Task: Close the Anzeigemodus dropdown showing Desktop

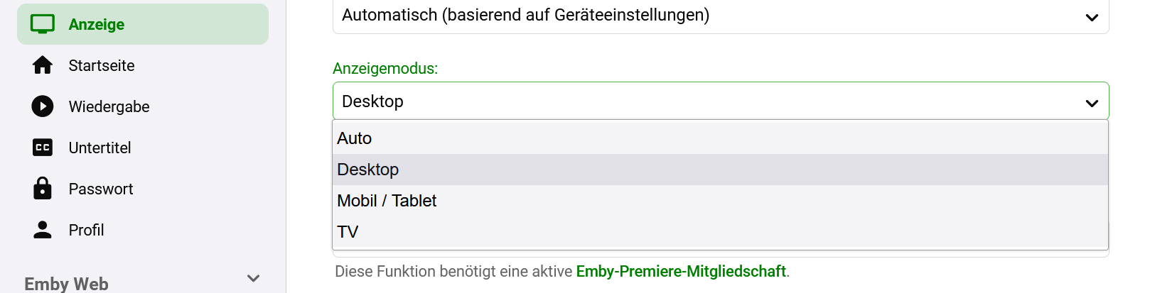Action: [x=720, y=101]
